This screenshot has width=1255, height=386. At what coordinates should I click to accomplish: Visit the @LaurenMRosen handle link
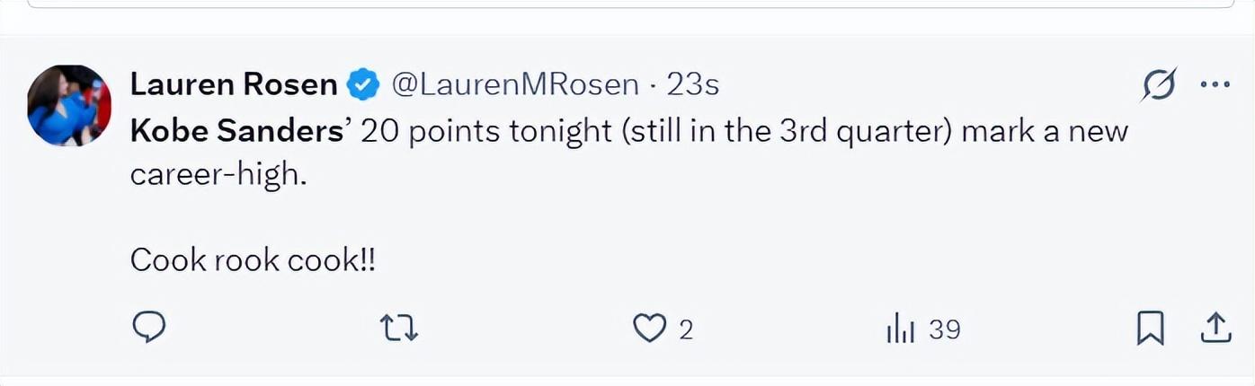coord(514,84)
